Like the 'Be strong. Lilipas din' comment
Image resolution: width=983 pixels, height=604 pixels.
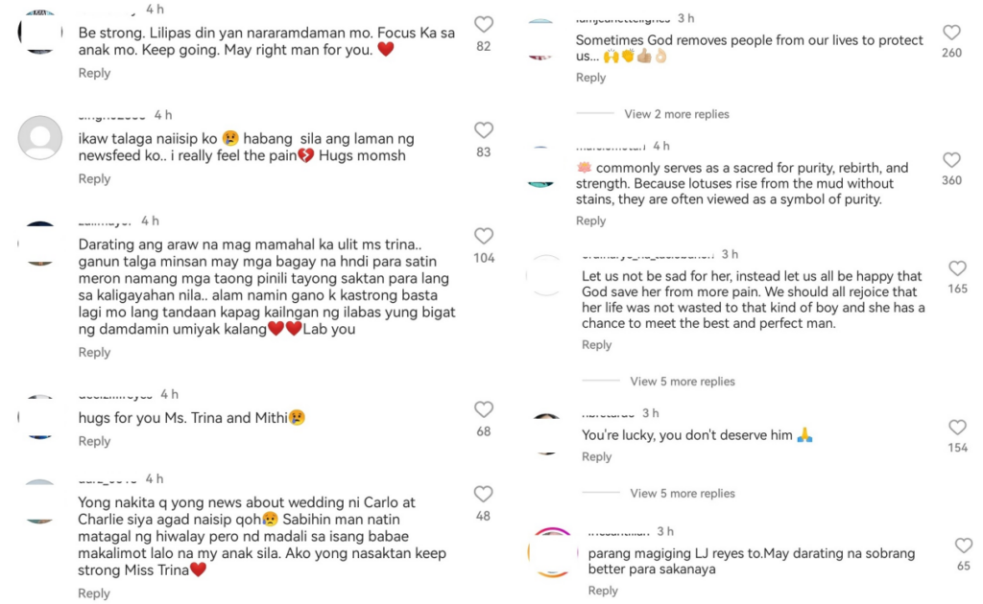(484, 25)
